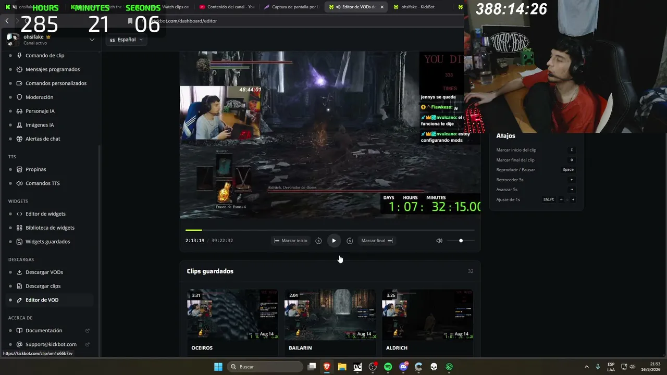This screenshot has width=667, height=375.
Task: Open Mensajes programados in the sidebar
Action: [53, 69]
